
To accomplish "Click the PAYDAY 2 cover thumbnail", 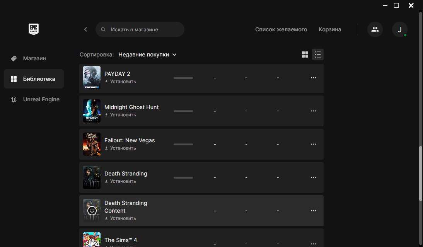I will click(x=92, y=78).
